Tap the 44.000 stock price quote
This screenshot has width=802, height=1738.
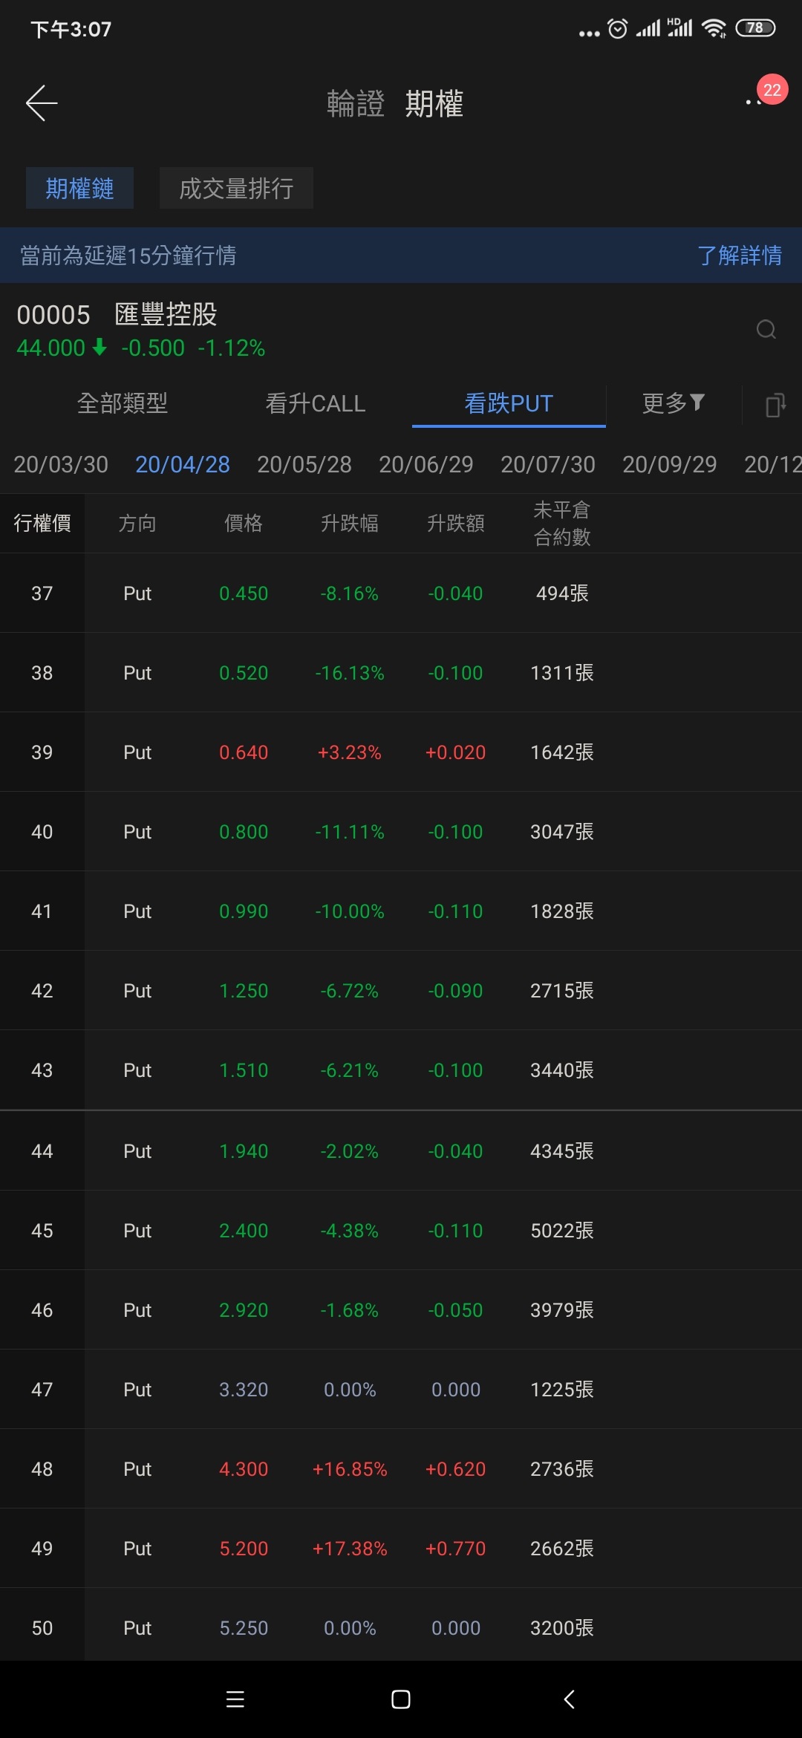[x=51, y=348]
